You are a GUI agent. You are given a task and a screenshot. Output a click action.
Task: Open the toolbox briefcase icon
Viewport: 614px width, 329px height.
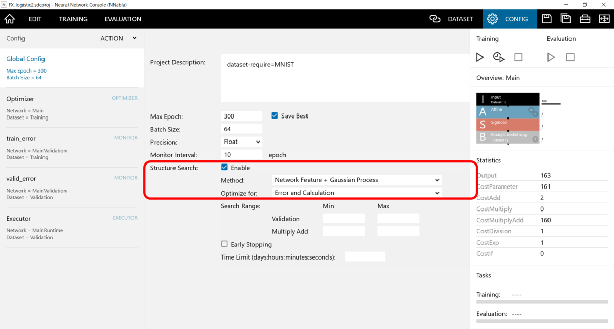click(x=585, y=19)
